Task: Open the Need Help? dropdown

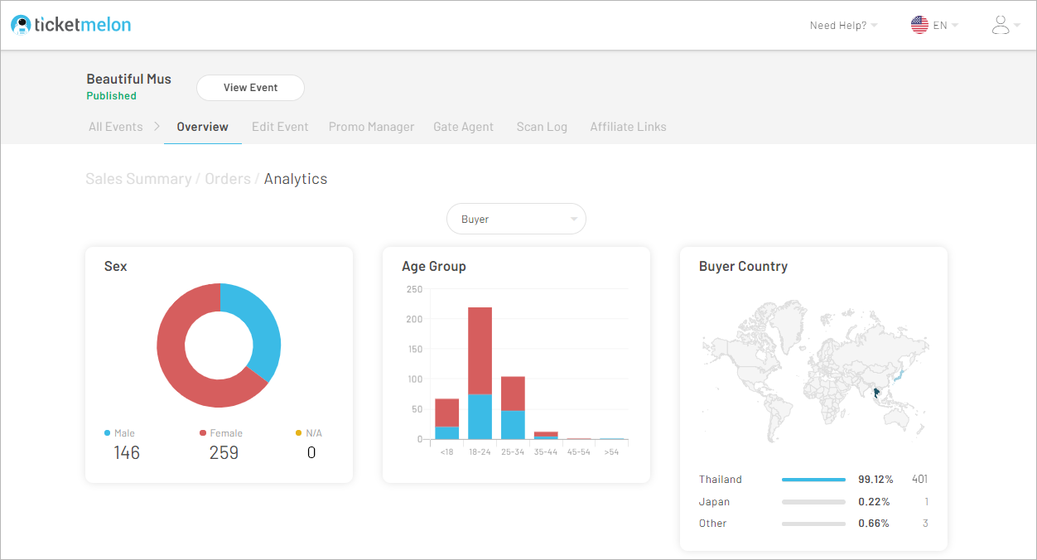Action: tap(844, 26)
